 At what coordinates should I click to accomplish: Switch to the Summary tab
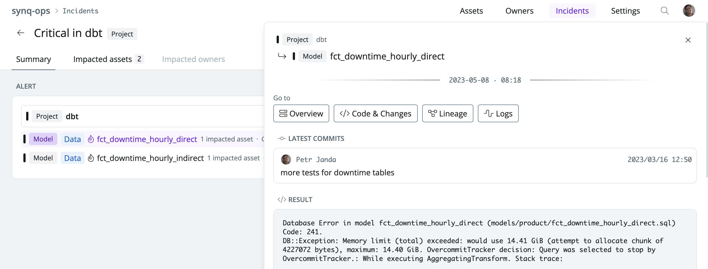coord(33,59)
